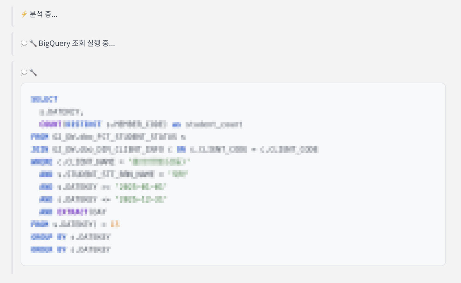This screenshot has width=461, height=283.
Task: Click the ORDER BY line of the query
Action: (71, 249)
